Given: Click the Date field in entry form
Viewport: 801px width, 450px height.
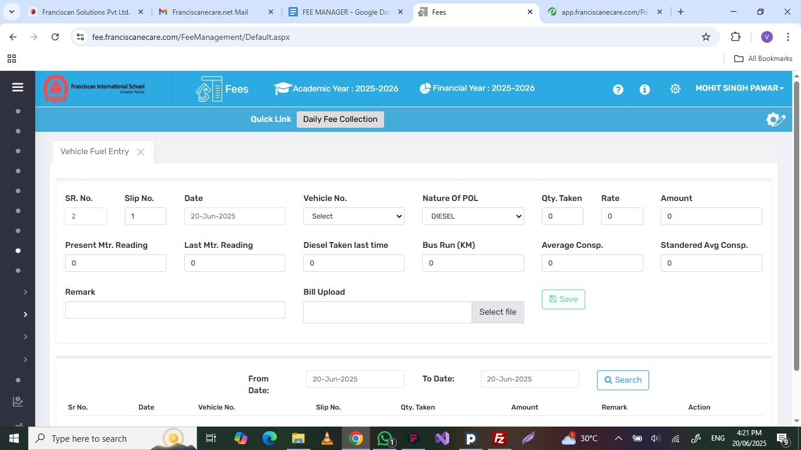Looking at the screenshot, I should [x=235, y=216].
